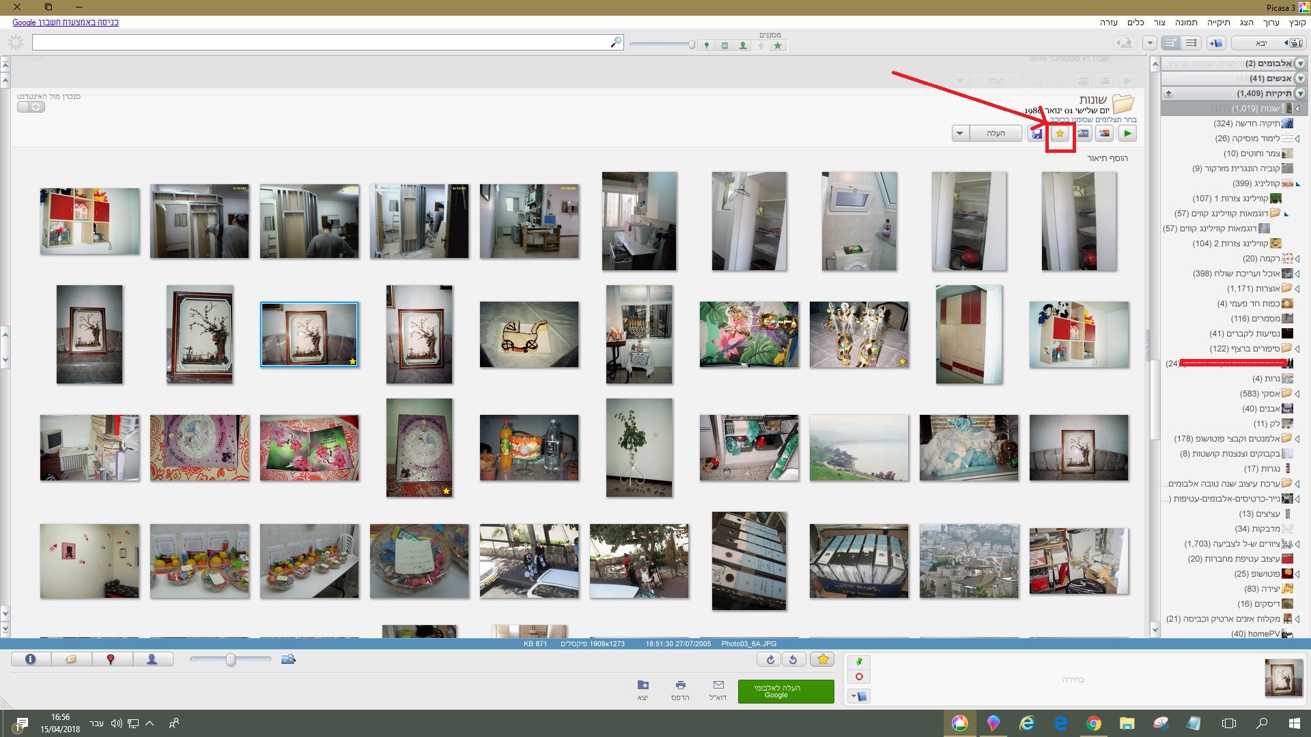Viewport: 1311px width, 737px height.
Task: Click the star filter button in folder toolbar
Action: point(1060,134)
